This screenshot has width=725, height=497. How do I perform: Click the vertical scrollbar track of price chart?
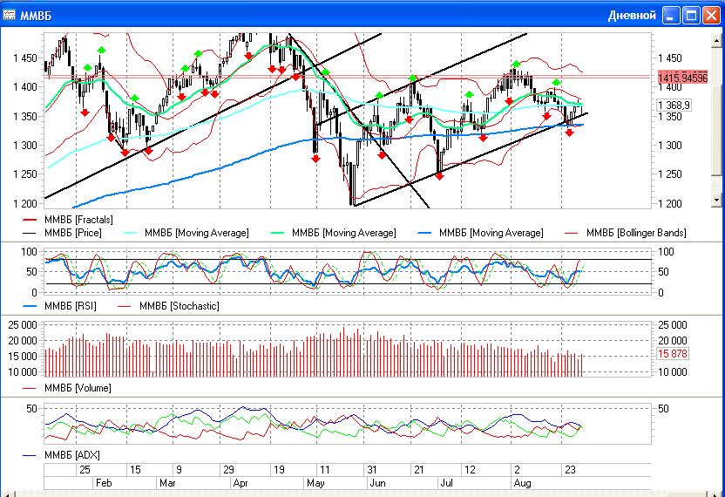[x=716, y=120]
